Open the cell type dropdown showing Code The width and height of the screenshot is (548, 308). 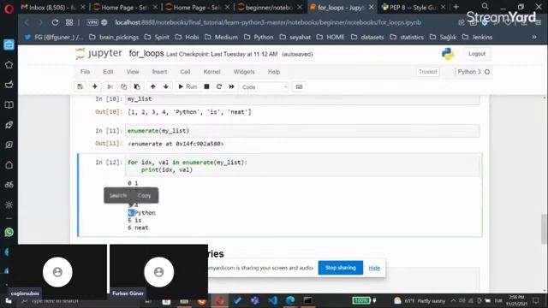(264, 87)
